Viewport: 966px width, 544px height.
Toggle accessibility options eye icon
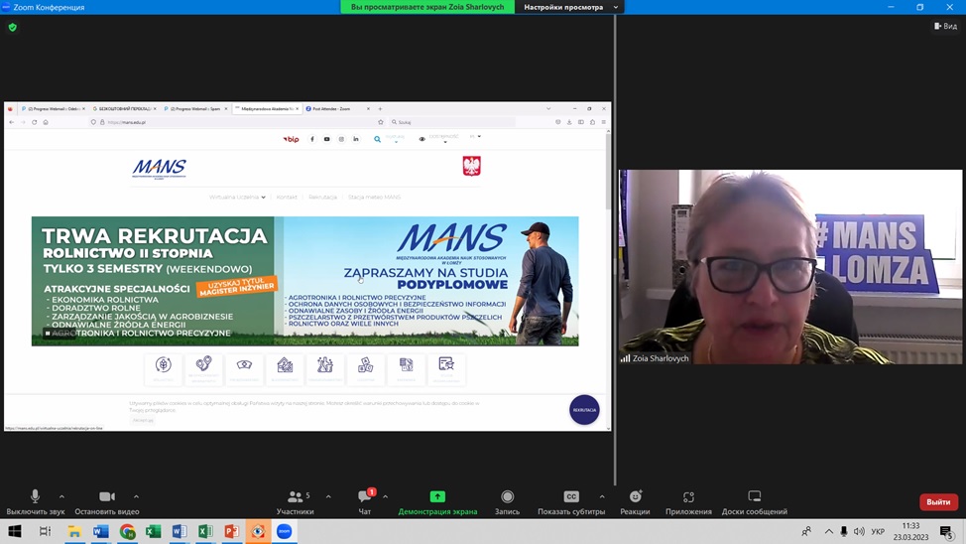(x=423, y=139)
